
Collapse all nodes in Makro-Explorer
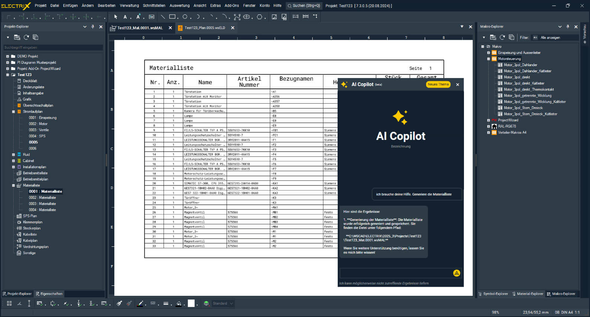512,37
